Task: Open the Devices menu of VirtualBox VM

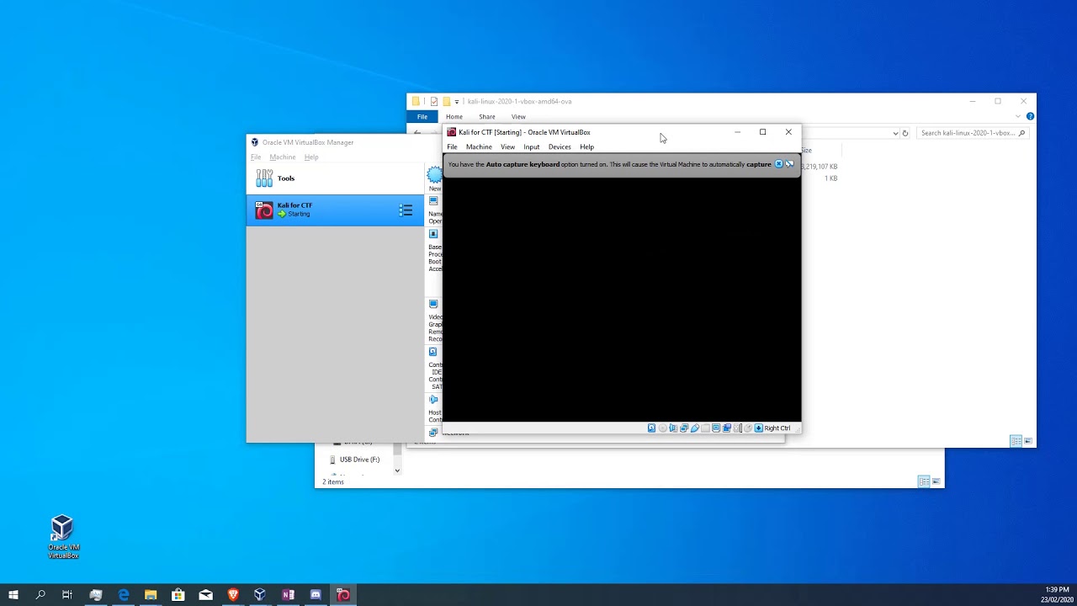Action: coord(559,146)
